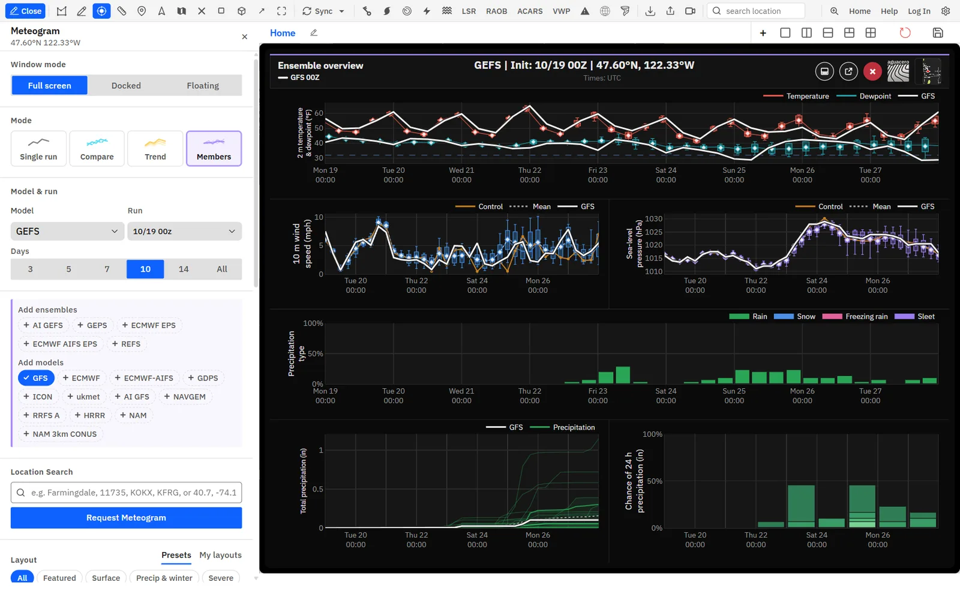This screenshot has width=960, height=600.
Task: Expand the Sync dropdown arrow
Action: tap(342, 11)
